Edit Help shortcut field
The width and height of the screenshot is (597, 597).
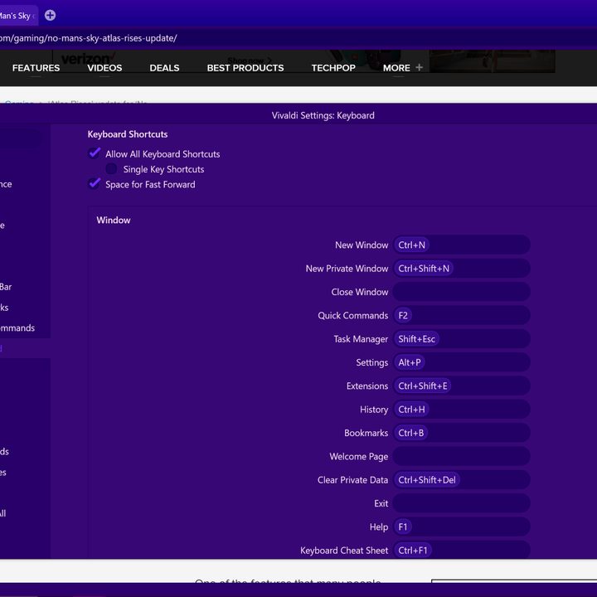[462, 527]
